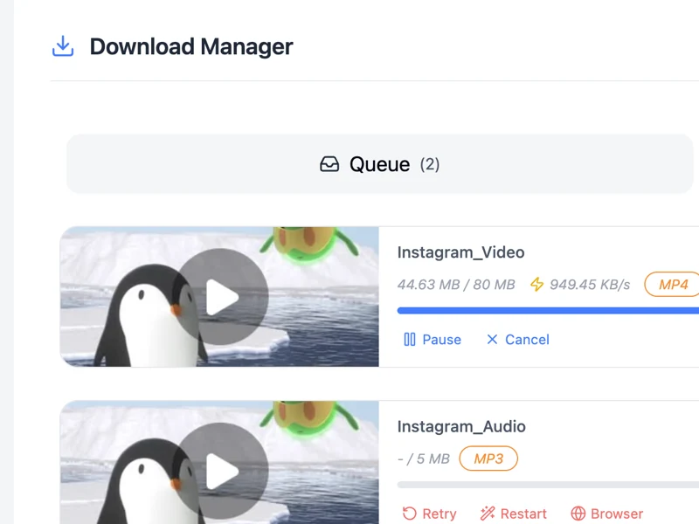Retry the Instagram_Audio download
Screen dimensions: 699x524
(x=429, y=514)
